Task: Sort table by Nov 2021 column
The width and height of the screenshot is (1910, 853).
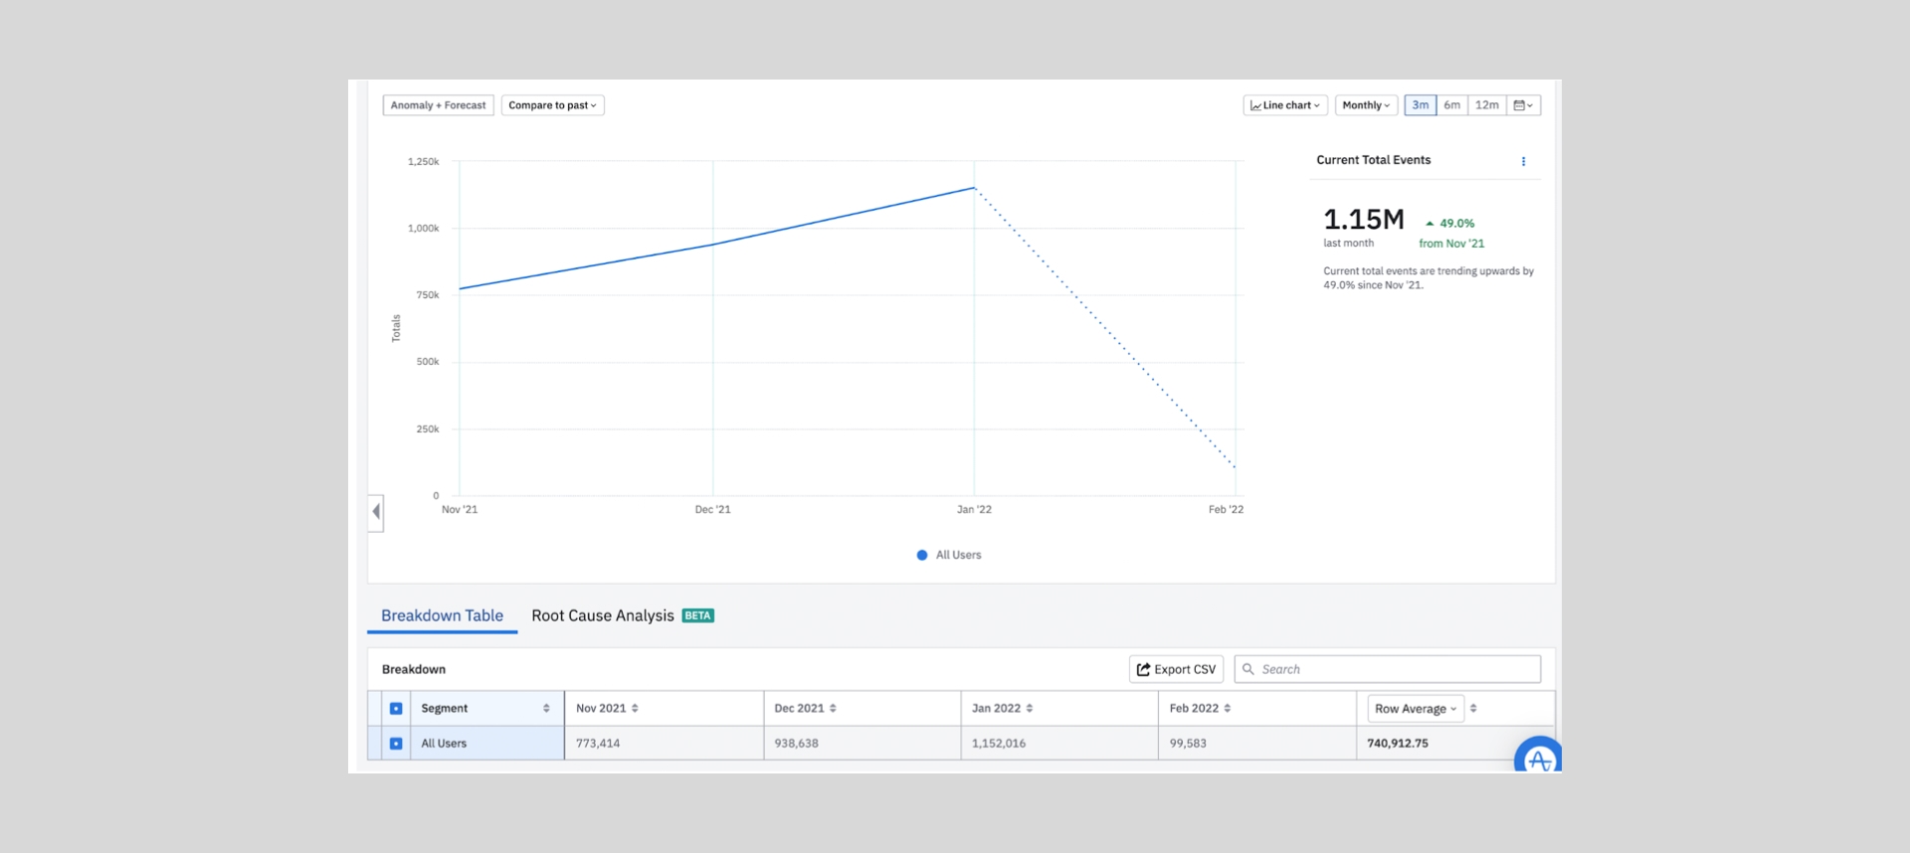Action: (635, 709)
